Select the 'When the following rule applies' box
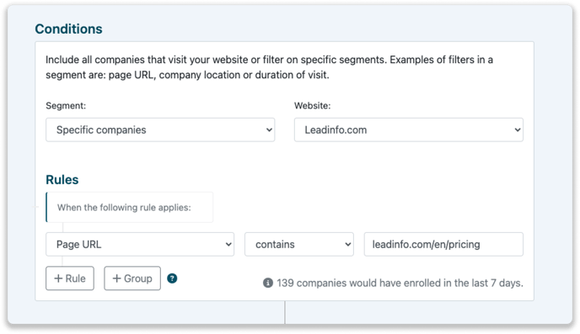The image size is (580, 334). coord(130,208)
